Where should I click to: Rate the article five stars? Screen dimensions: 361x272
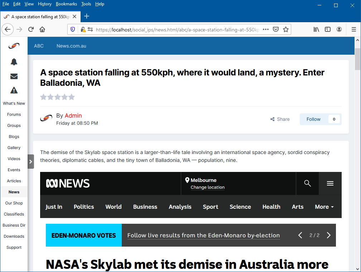point(72,97)
